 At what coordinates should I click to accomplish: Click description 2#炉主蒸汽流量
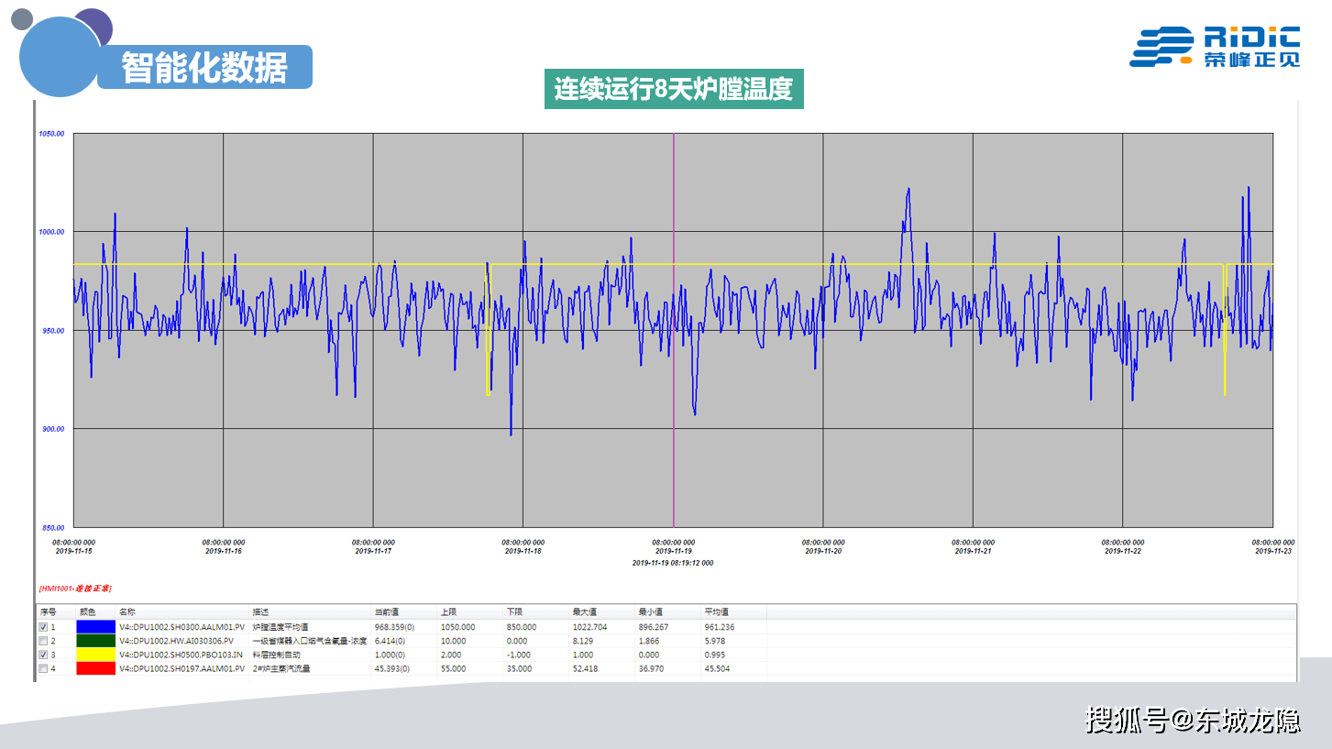coord(281,668)
